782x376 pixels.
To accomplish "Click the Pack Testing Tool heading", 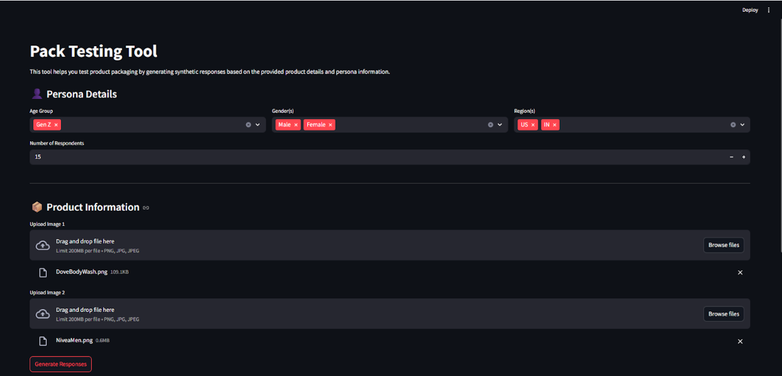I will (x=94, y=52).
